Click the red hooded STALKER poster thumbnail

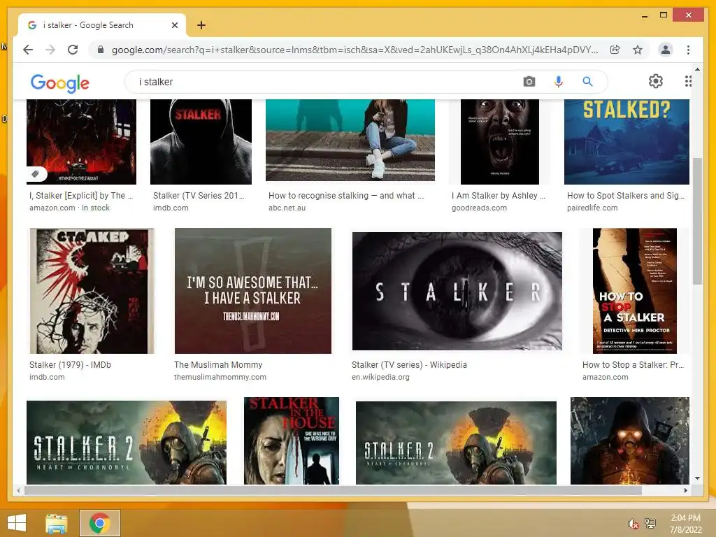click(x=201, y=141)
